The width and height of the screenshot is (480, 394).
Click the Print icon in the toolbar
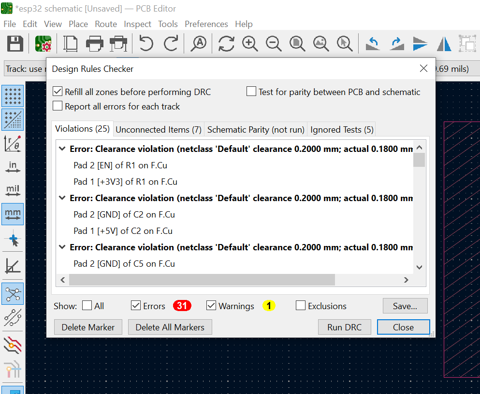tap(95, 43)
